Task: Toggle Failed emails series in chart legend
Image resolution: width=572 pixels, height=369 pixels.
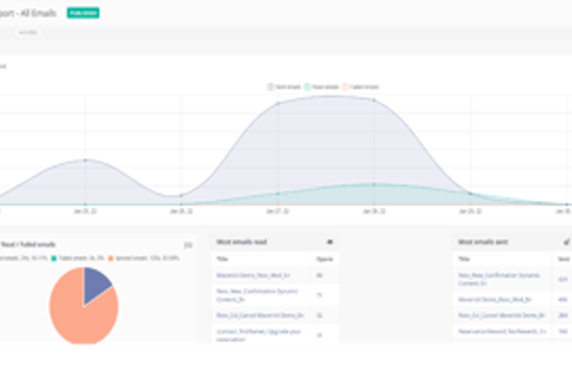Action: [x=361, y=87]
